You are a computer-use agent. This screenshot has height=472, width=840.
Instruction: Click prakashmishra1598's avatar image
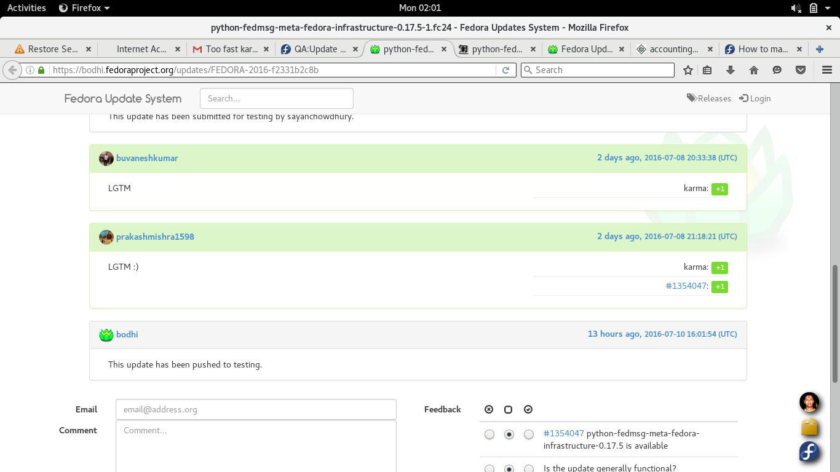[x=106, y=237]
